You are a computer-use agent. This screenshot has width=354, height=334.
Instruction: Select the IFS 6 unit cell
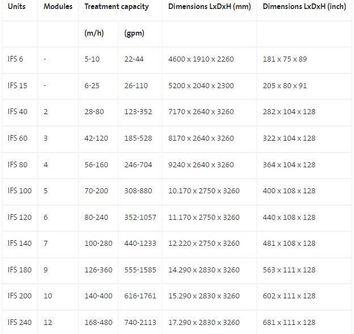coord(15,59)
